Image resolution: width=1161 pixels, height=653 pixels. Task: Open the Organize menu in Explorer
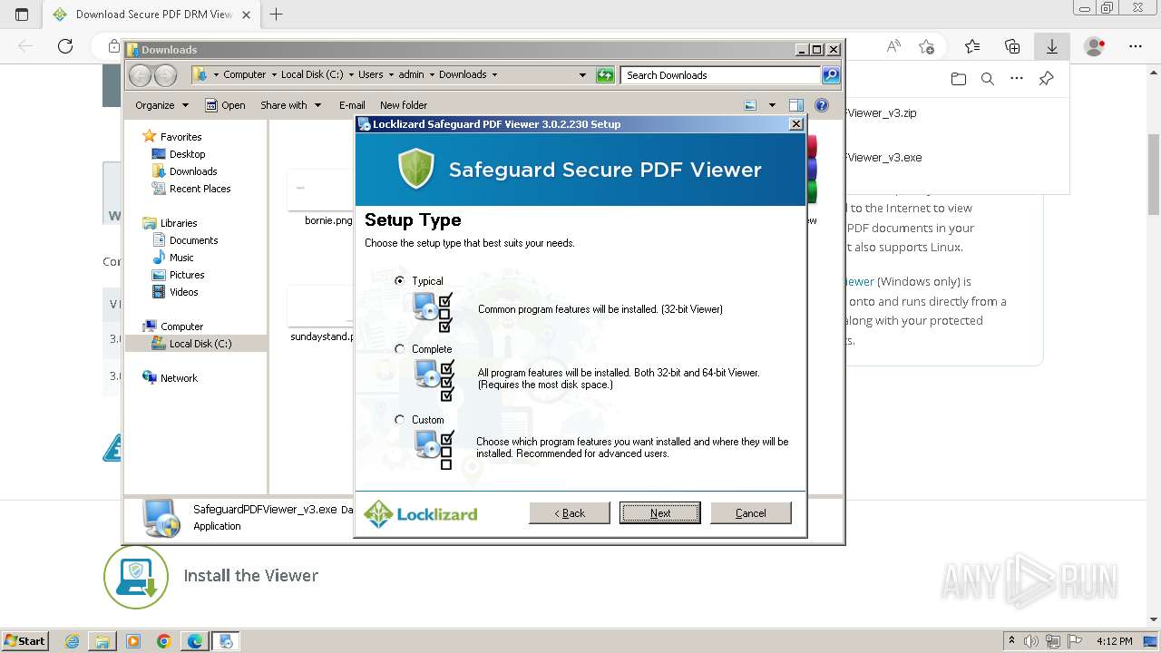tap(161, 105)
